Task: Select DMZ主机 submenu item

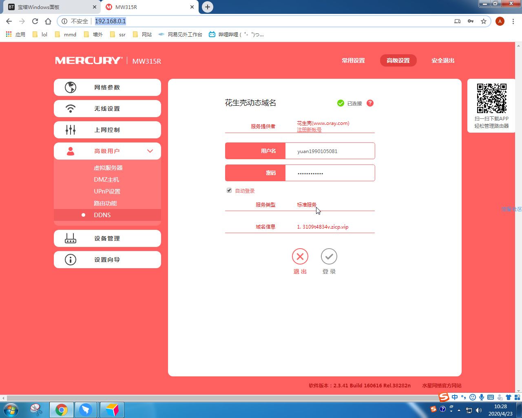Action: (x=106, y=180)
